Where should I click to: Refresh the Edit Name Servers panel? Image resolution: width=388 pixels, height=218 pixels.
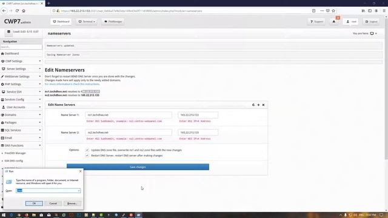tap(253, 105)
